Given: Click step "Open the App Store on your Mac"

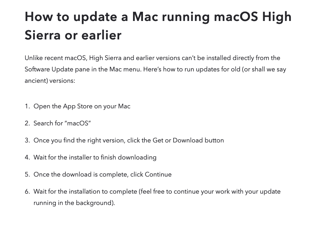Looking at the screenshot, I should (82, 106).
